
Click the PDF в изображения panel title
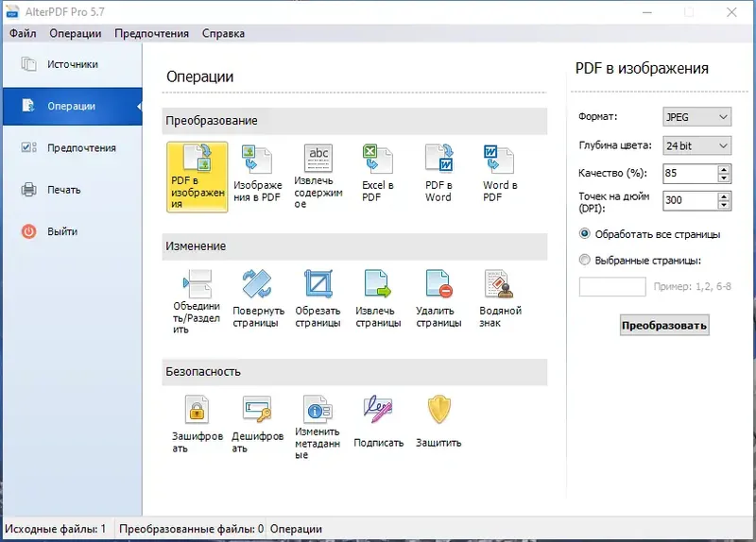[642, 68]
